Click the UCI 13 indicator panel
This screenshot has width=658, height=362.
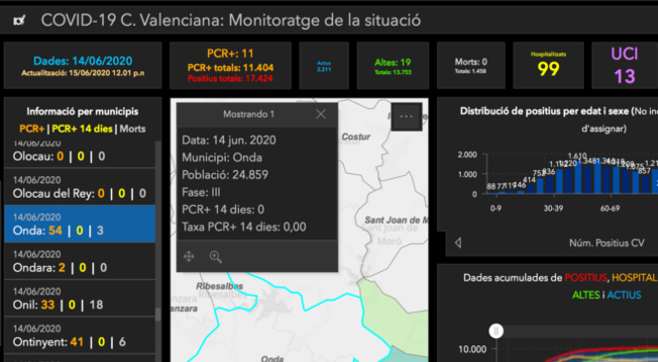[x=624, y=65]
